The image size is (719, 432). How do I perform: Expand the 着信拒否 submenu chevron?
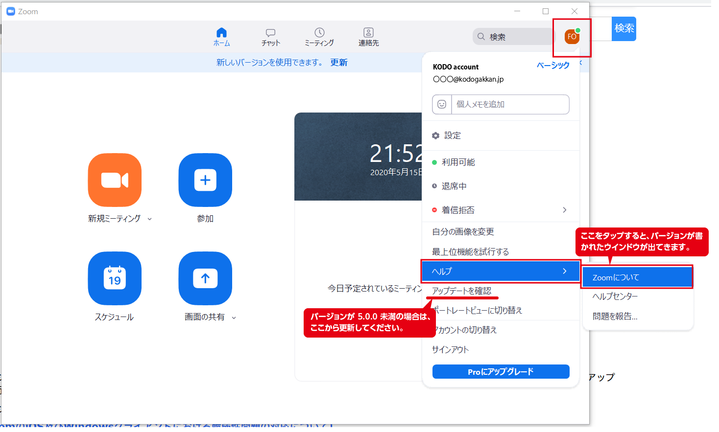tap(565, 210)
